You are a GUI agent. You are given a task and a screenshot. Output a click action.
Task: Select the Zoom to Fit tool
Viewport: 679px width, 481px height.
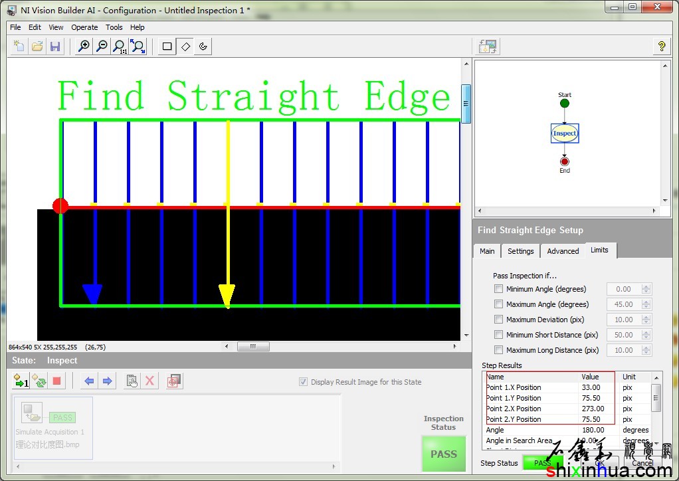coord(138,47)
